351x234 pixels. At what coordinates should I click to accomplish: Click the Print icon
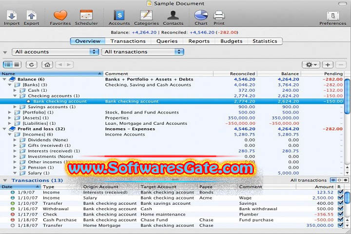click(x=219, y=18)
